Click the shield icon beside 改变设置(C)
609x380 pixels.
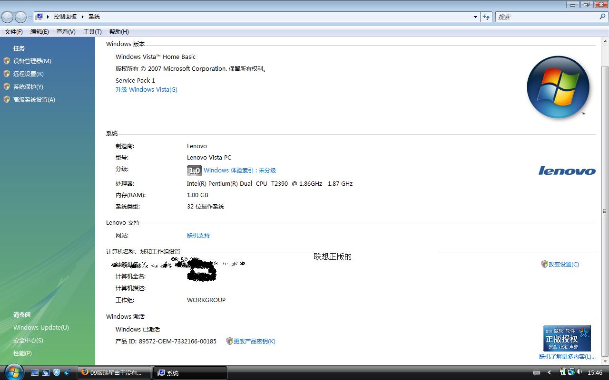pyautogui.click(x=545, y=264)
